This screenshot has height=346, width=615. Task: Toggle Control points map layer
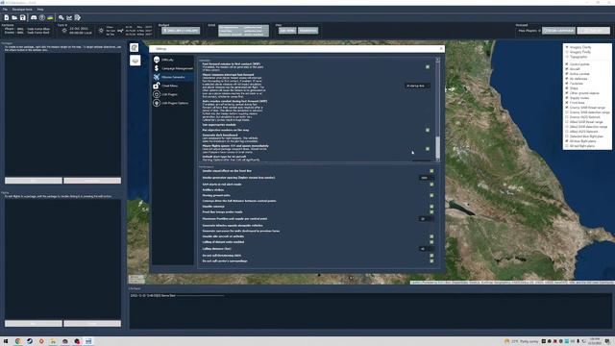(567, 64)
